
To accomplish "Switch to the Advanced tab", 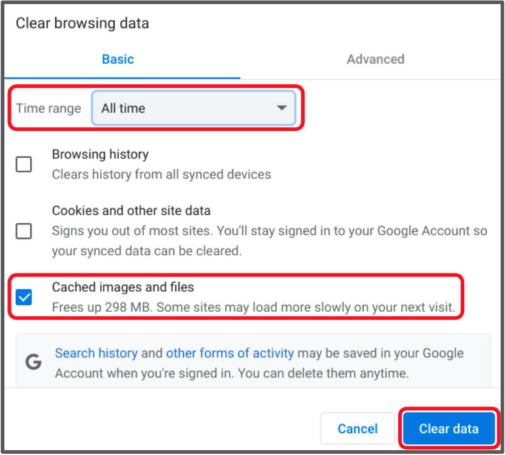I will coord(375,59).
